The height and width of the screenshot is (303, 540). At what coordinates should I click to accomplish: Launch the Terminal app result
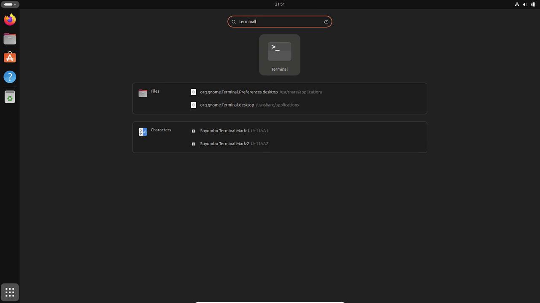(x=280, y=55)
